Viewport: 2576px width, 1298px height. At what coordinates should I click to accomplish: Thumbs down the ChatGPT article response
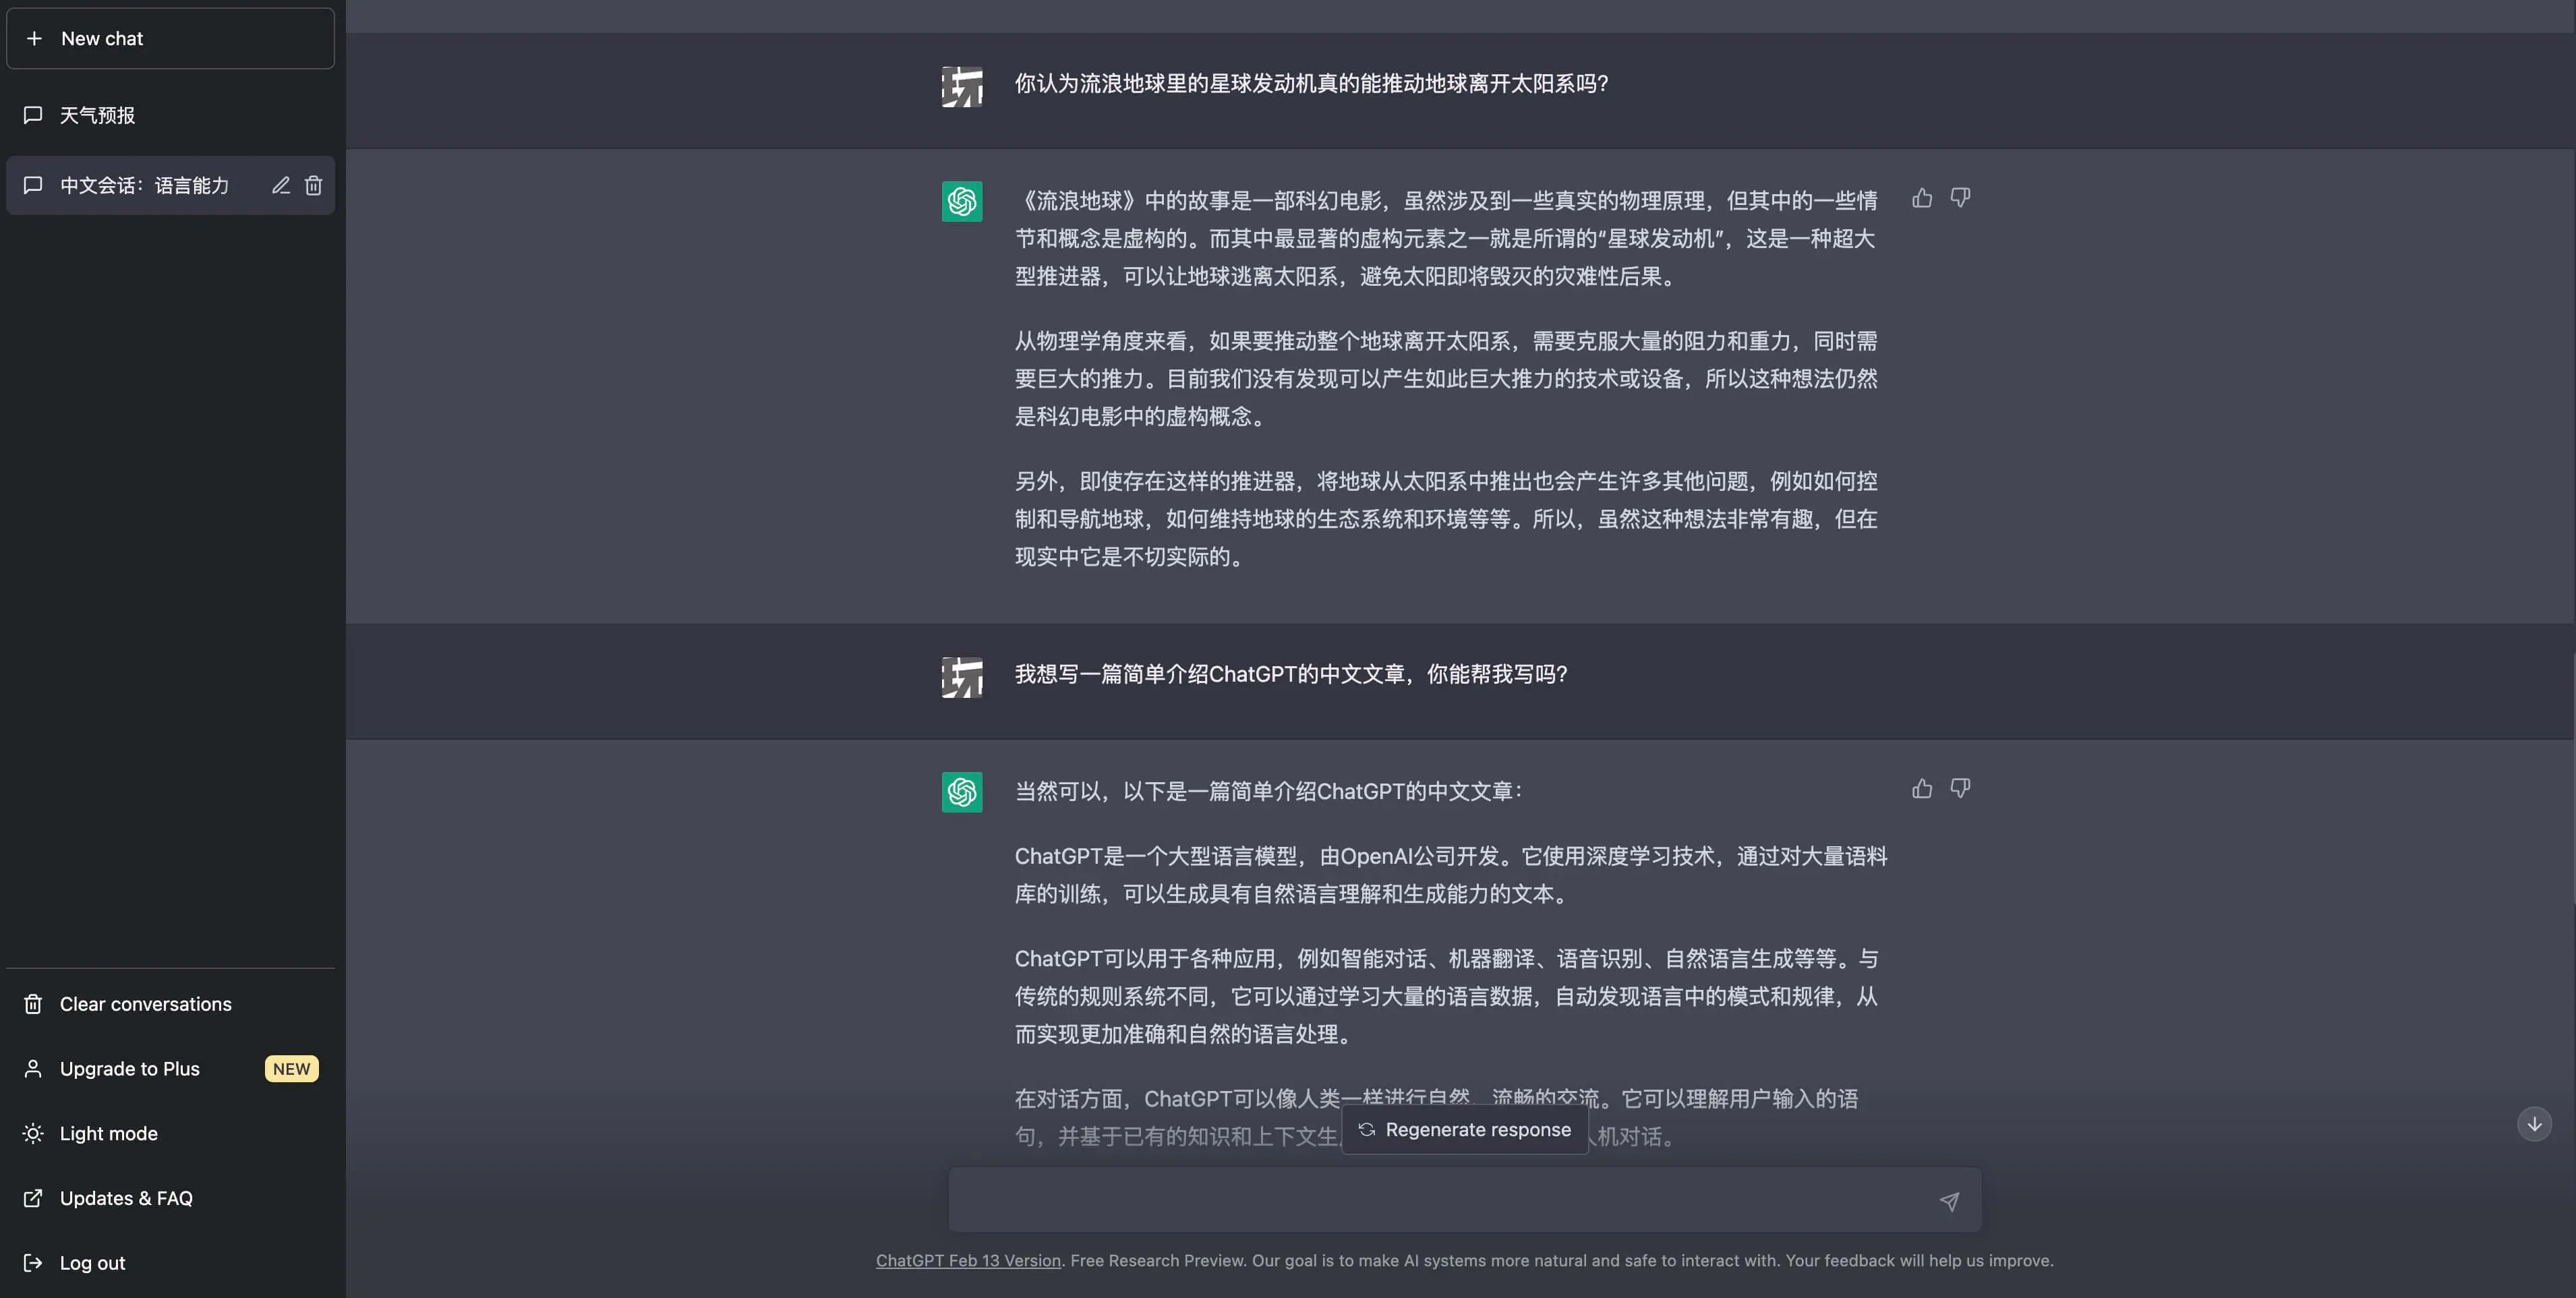coord(1960,789)
